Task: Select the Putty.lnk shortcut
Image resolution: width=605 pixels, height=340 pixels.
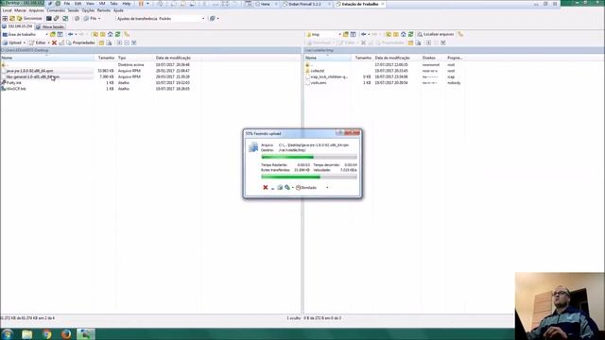Action: point(13,83)
